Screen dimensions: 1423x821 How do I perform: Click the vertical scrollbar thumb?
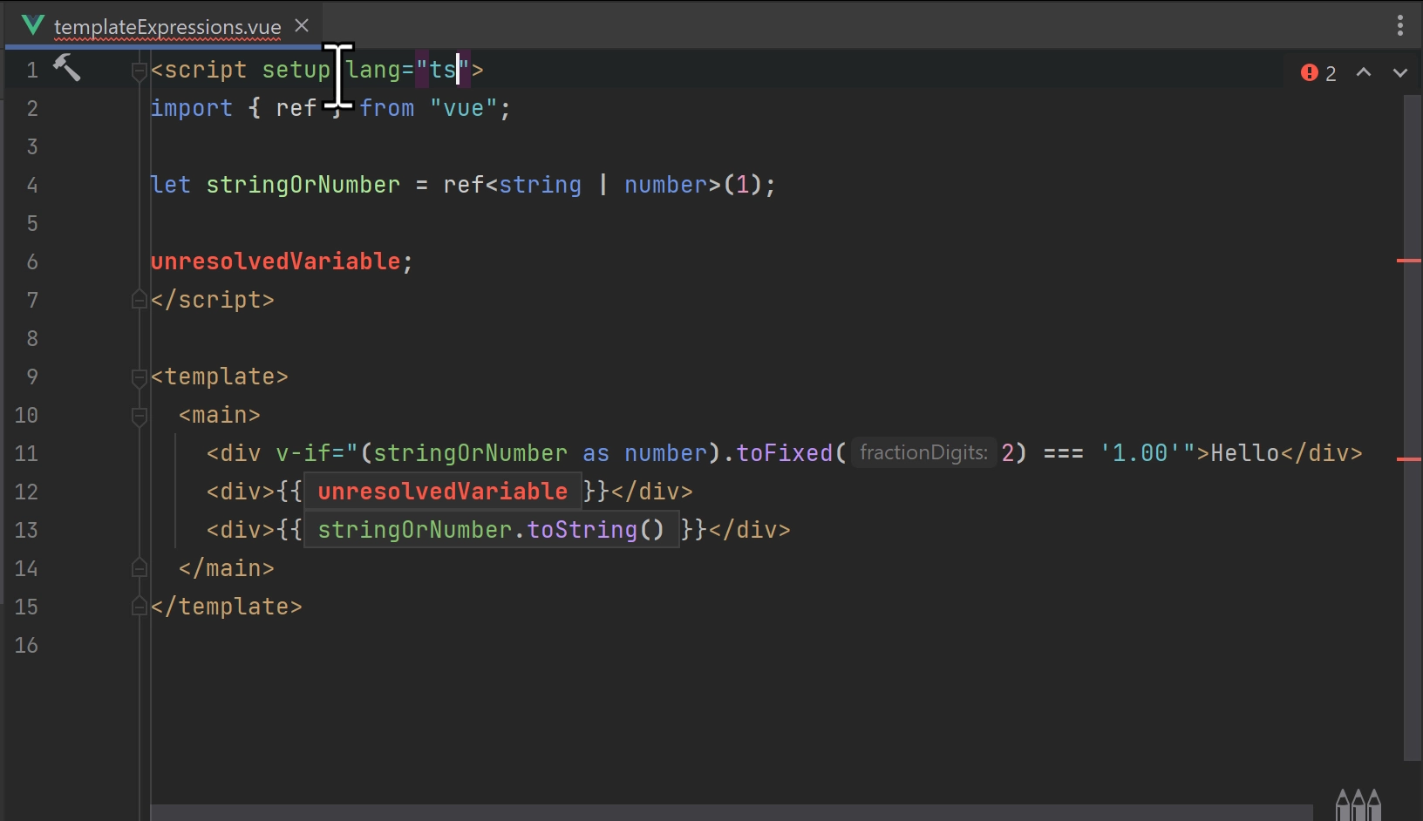point(1413,427)
